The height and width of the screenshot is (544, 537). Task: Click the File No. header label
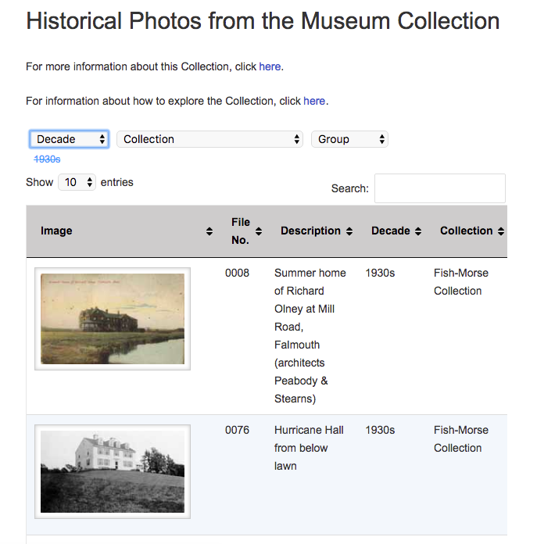click(x=241, y=231)
